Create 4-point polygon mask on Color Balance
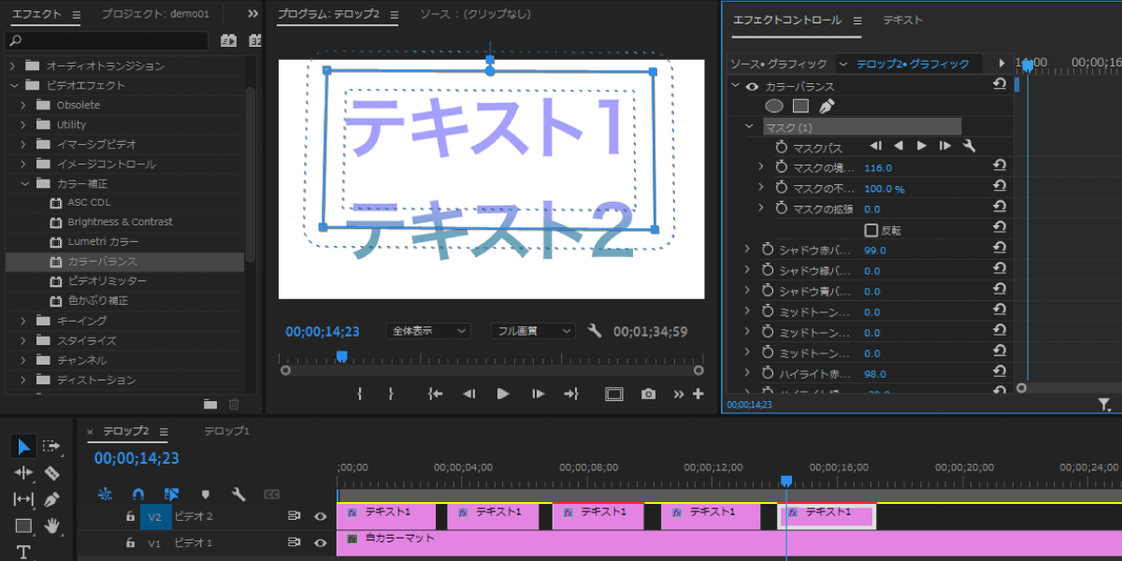 (x=800, y=106)
